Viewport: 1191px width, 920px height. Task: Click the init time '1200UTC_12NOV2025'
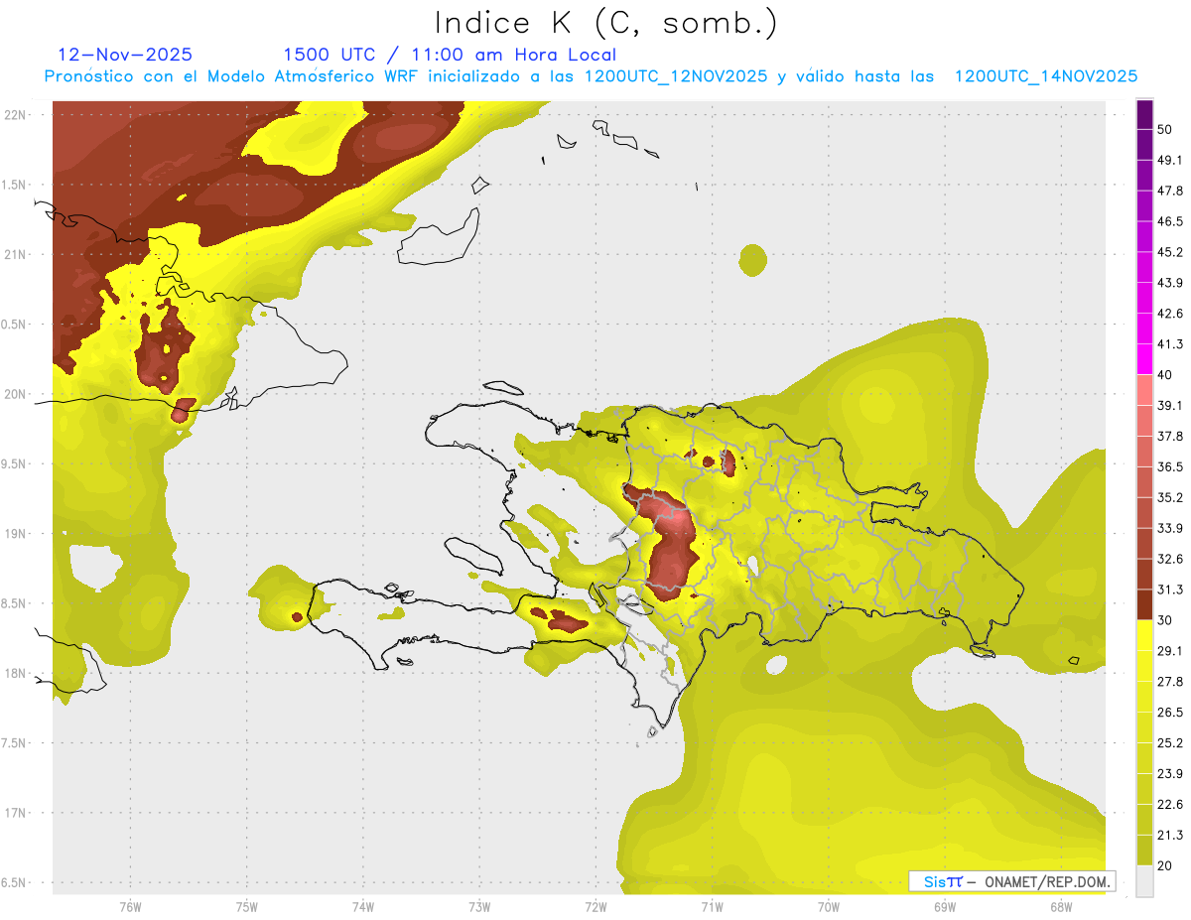pos(676,76)
